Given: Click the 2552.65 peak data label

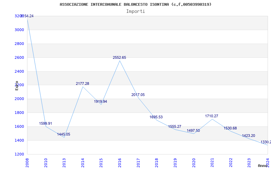Looking at the screenshot, I should (120, 57).
